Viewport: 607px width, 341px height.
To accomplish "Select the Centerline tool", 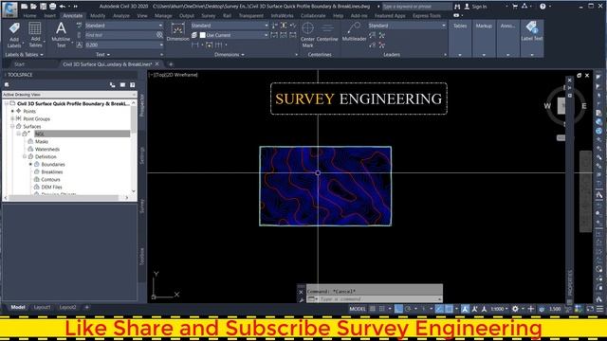I will [327, 32].
